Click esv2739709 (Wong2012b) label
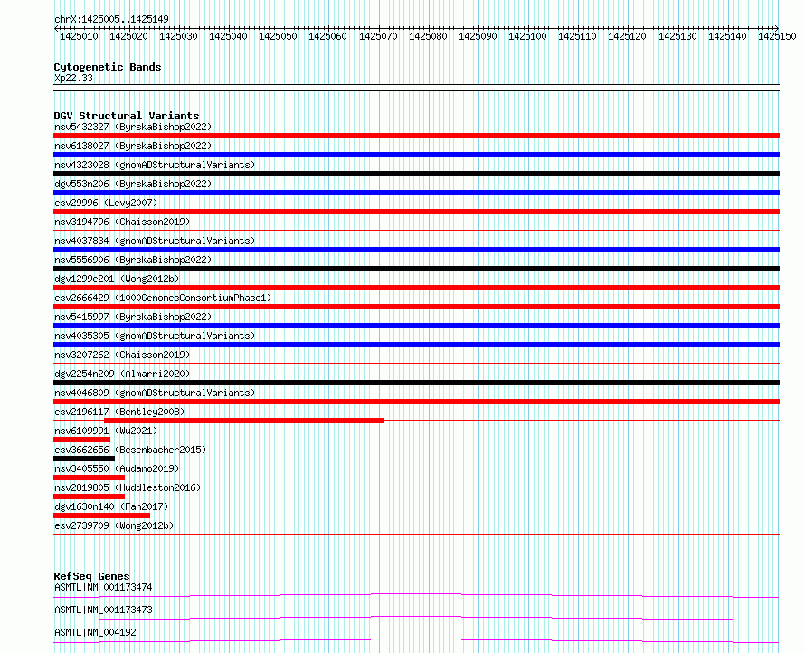The image size is (805, 653). 114,525
